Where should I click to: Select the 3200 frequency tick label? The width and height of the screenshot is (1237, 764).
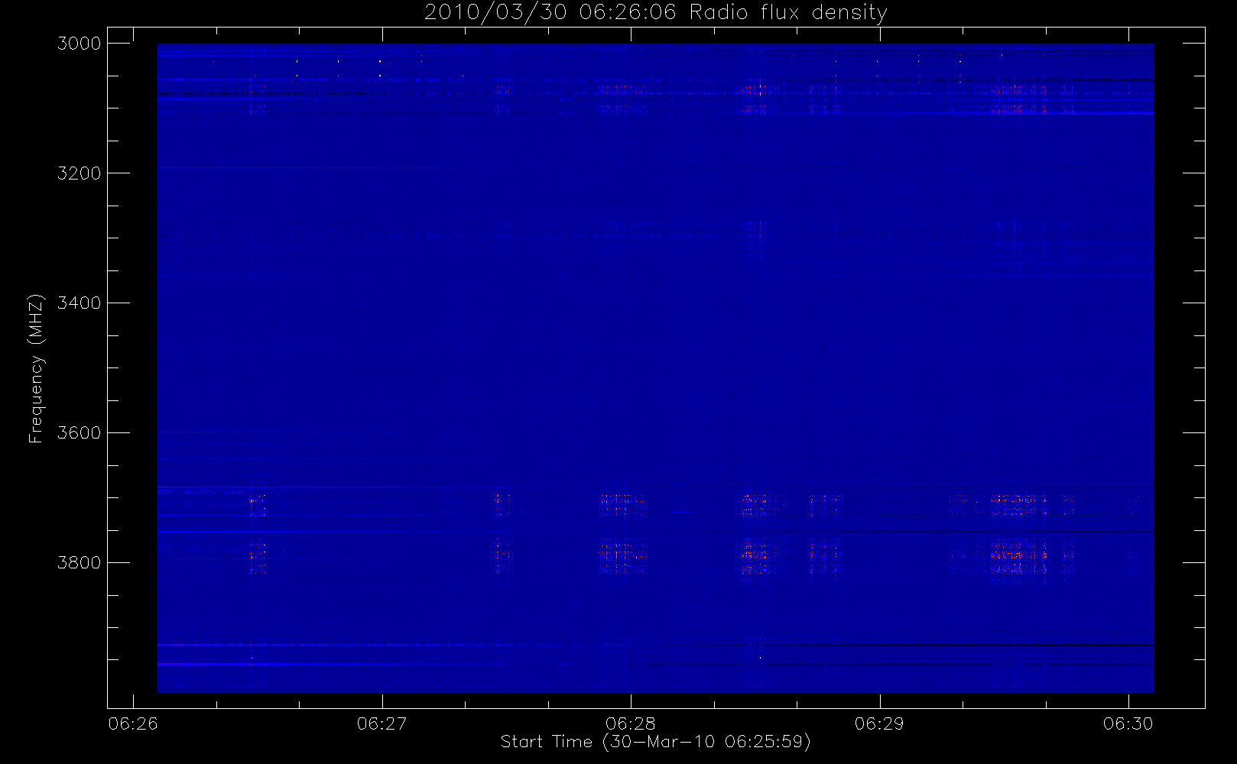[x=80, y=173]
